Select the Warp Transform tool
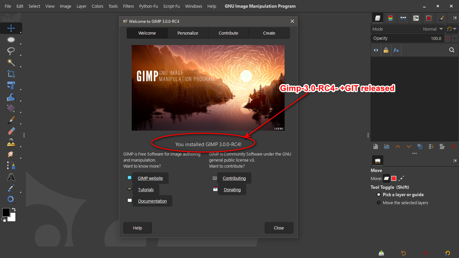This screenshot has width=459, height=258. click(11, 97)
